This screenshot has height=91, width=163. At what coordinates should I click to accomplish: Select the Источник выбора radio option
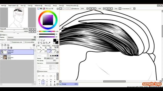pos(24,42)
